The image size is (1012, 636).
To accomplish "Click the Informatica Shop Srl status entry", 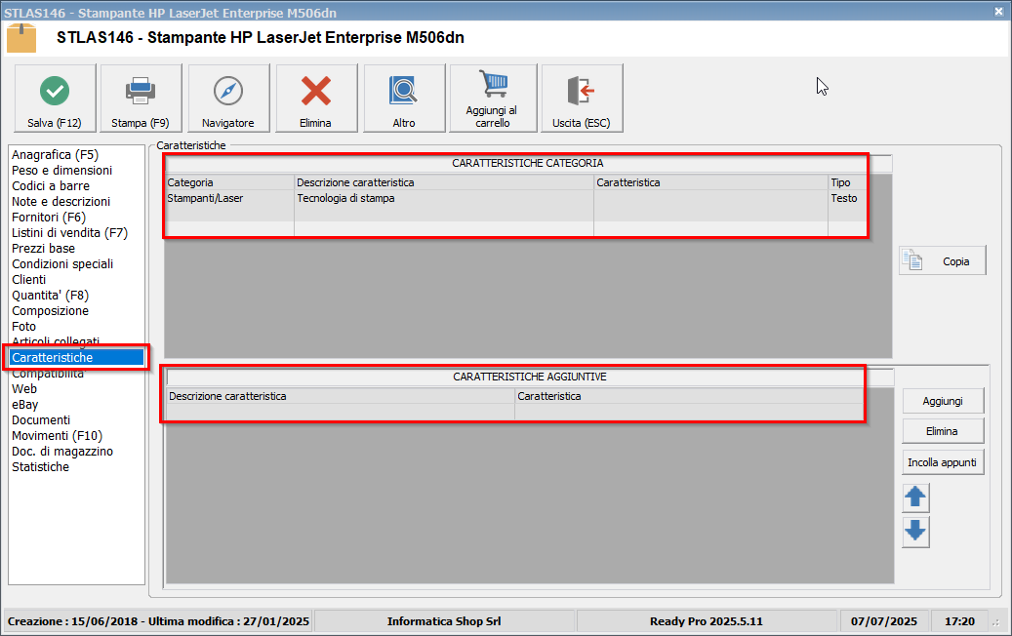I will (x=444, y=621).
